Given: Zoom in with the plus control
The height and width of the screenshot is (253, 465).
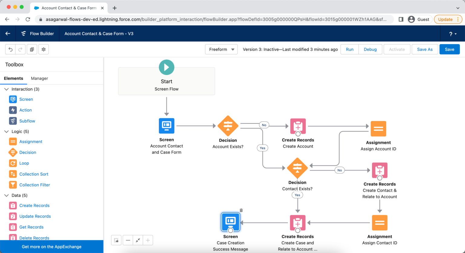Looking at the screenshot, I should [x=148, y=240].
